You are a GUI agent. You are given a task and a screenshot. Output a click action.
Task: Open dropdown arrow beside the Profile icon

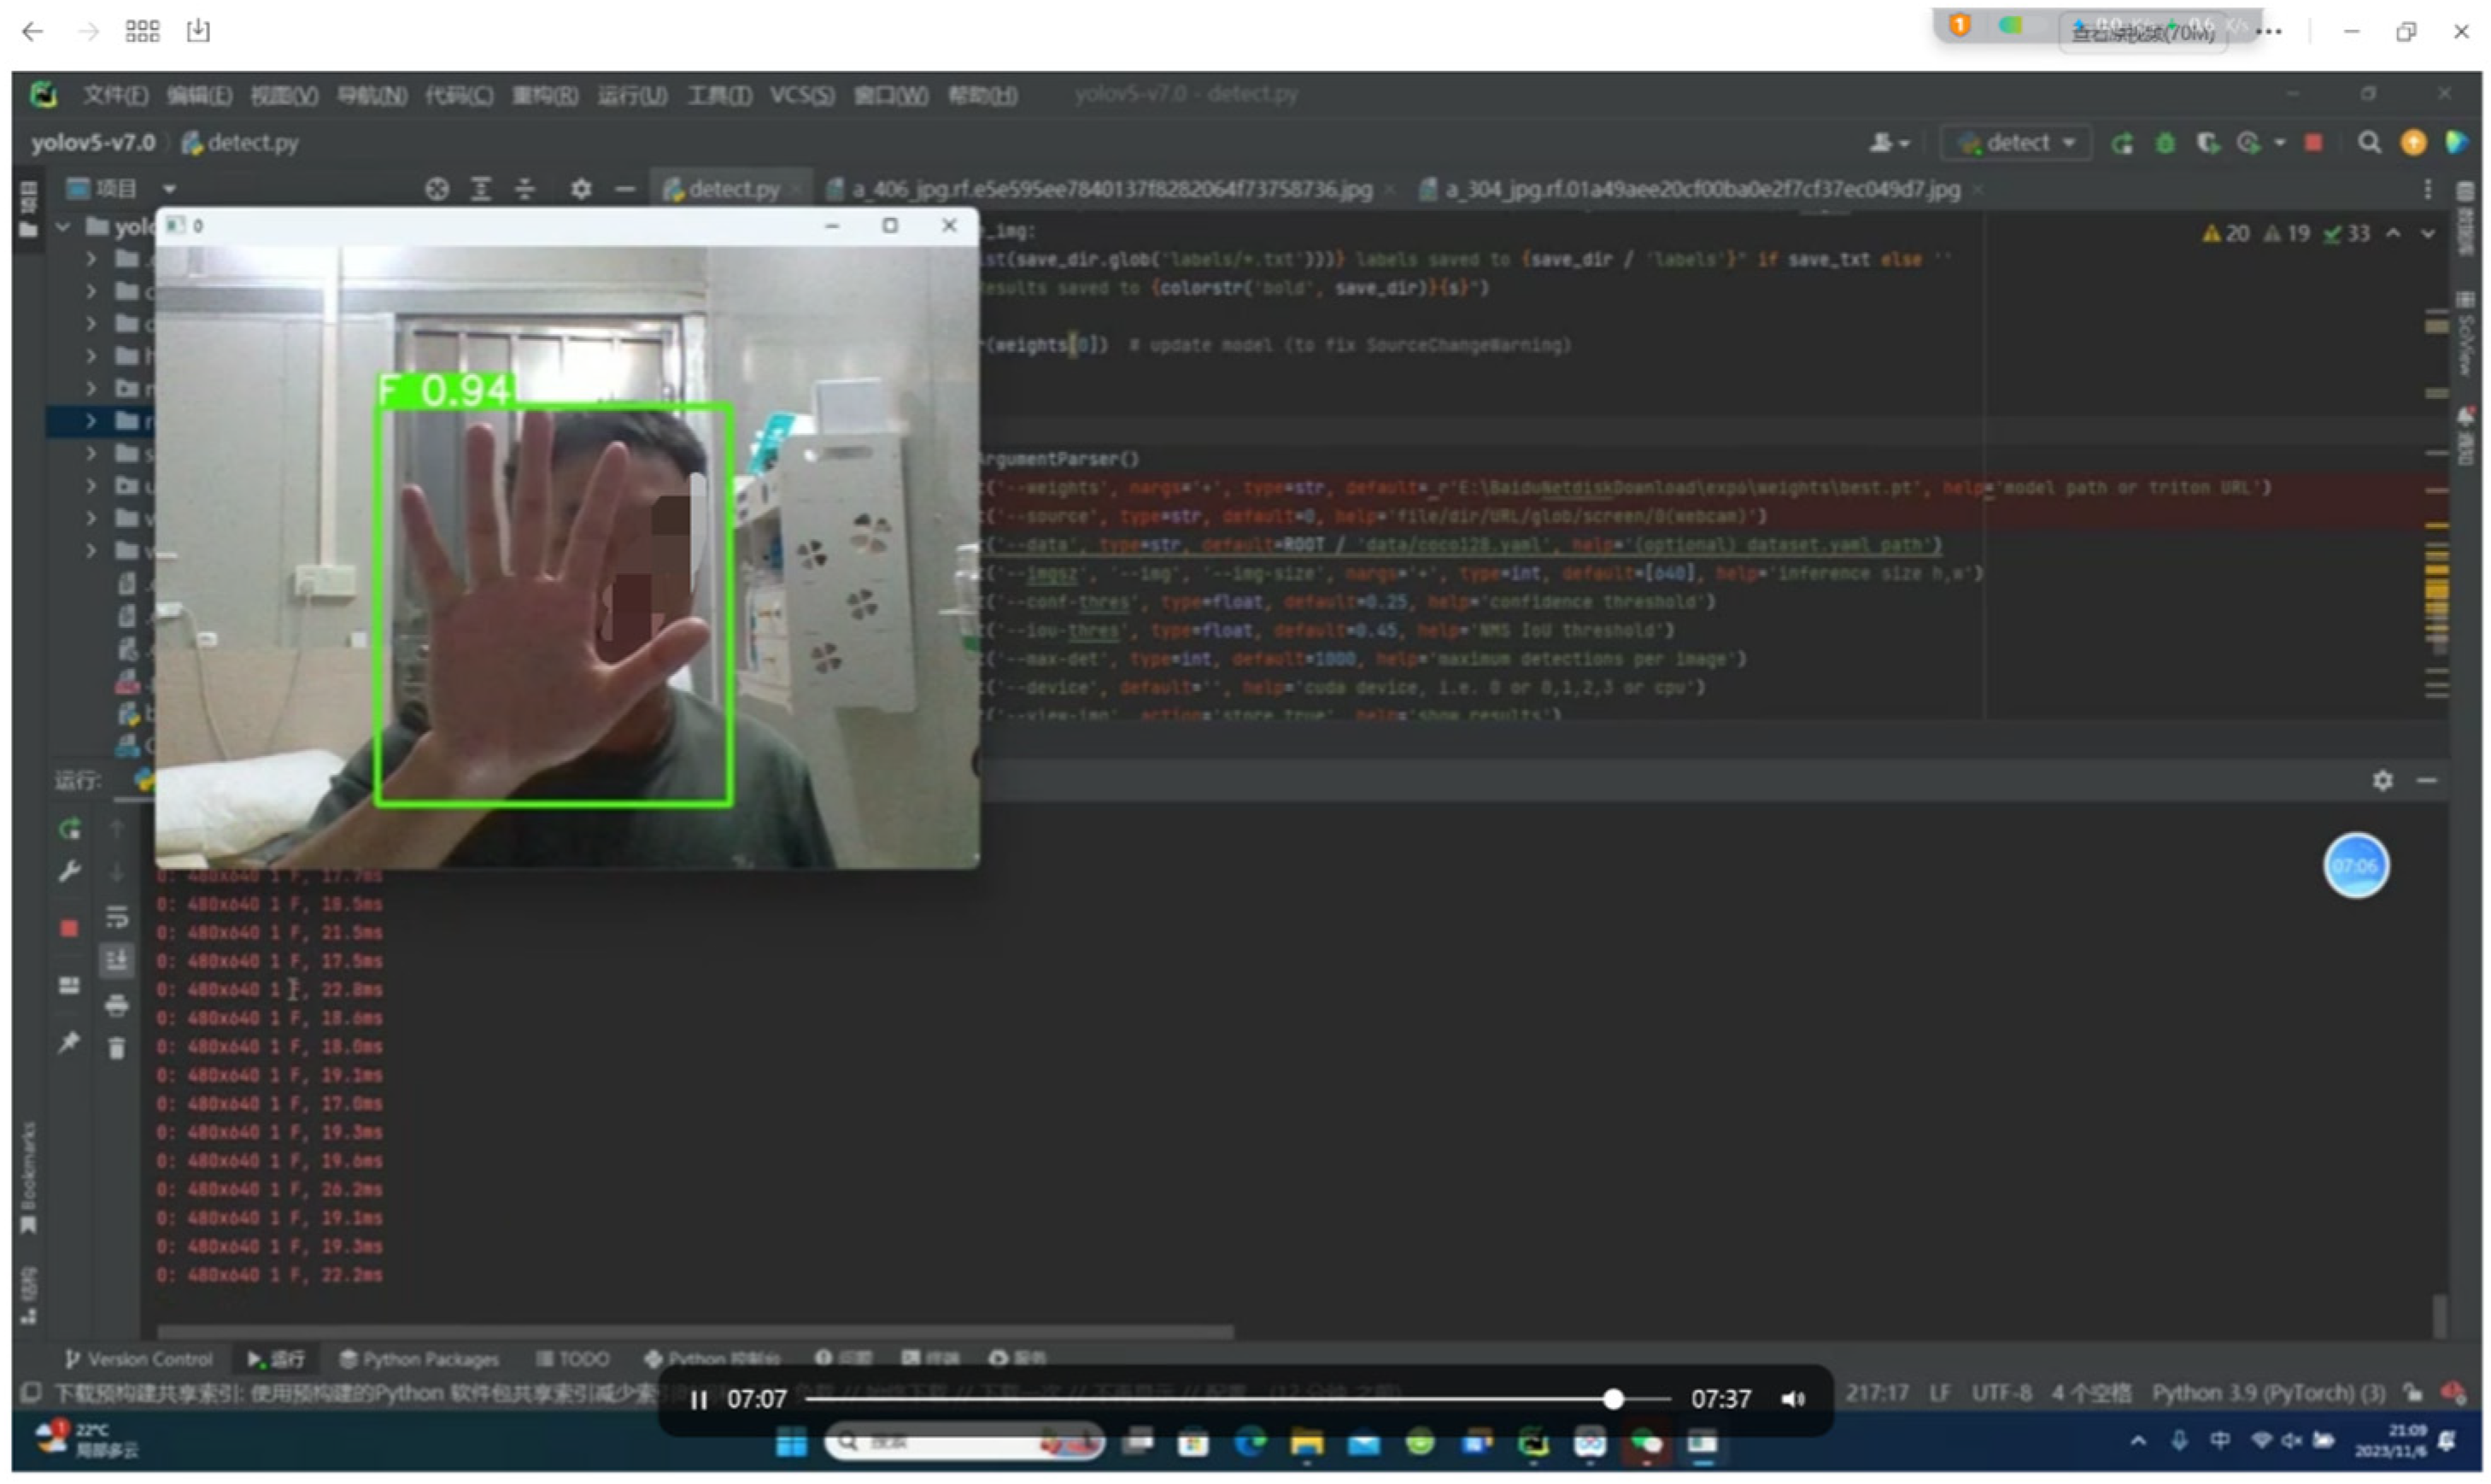tap(2280, 143)
